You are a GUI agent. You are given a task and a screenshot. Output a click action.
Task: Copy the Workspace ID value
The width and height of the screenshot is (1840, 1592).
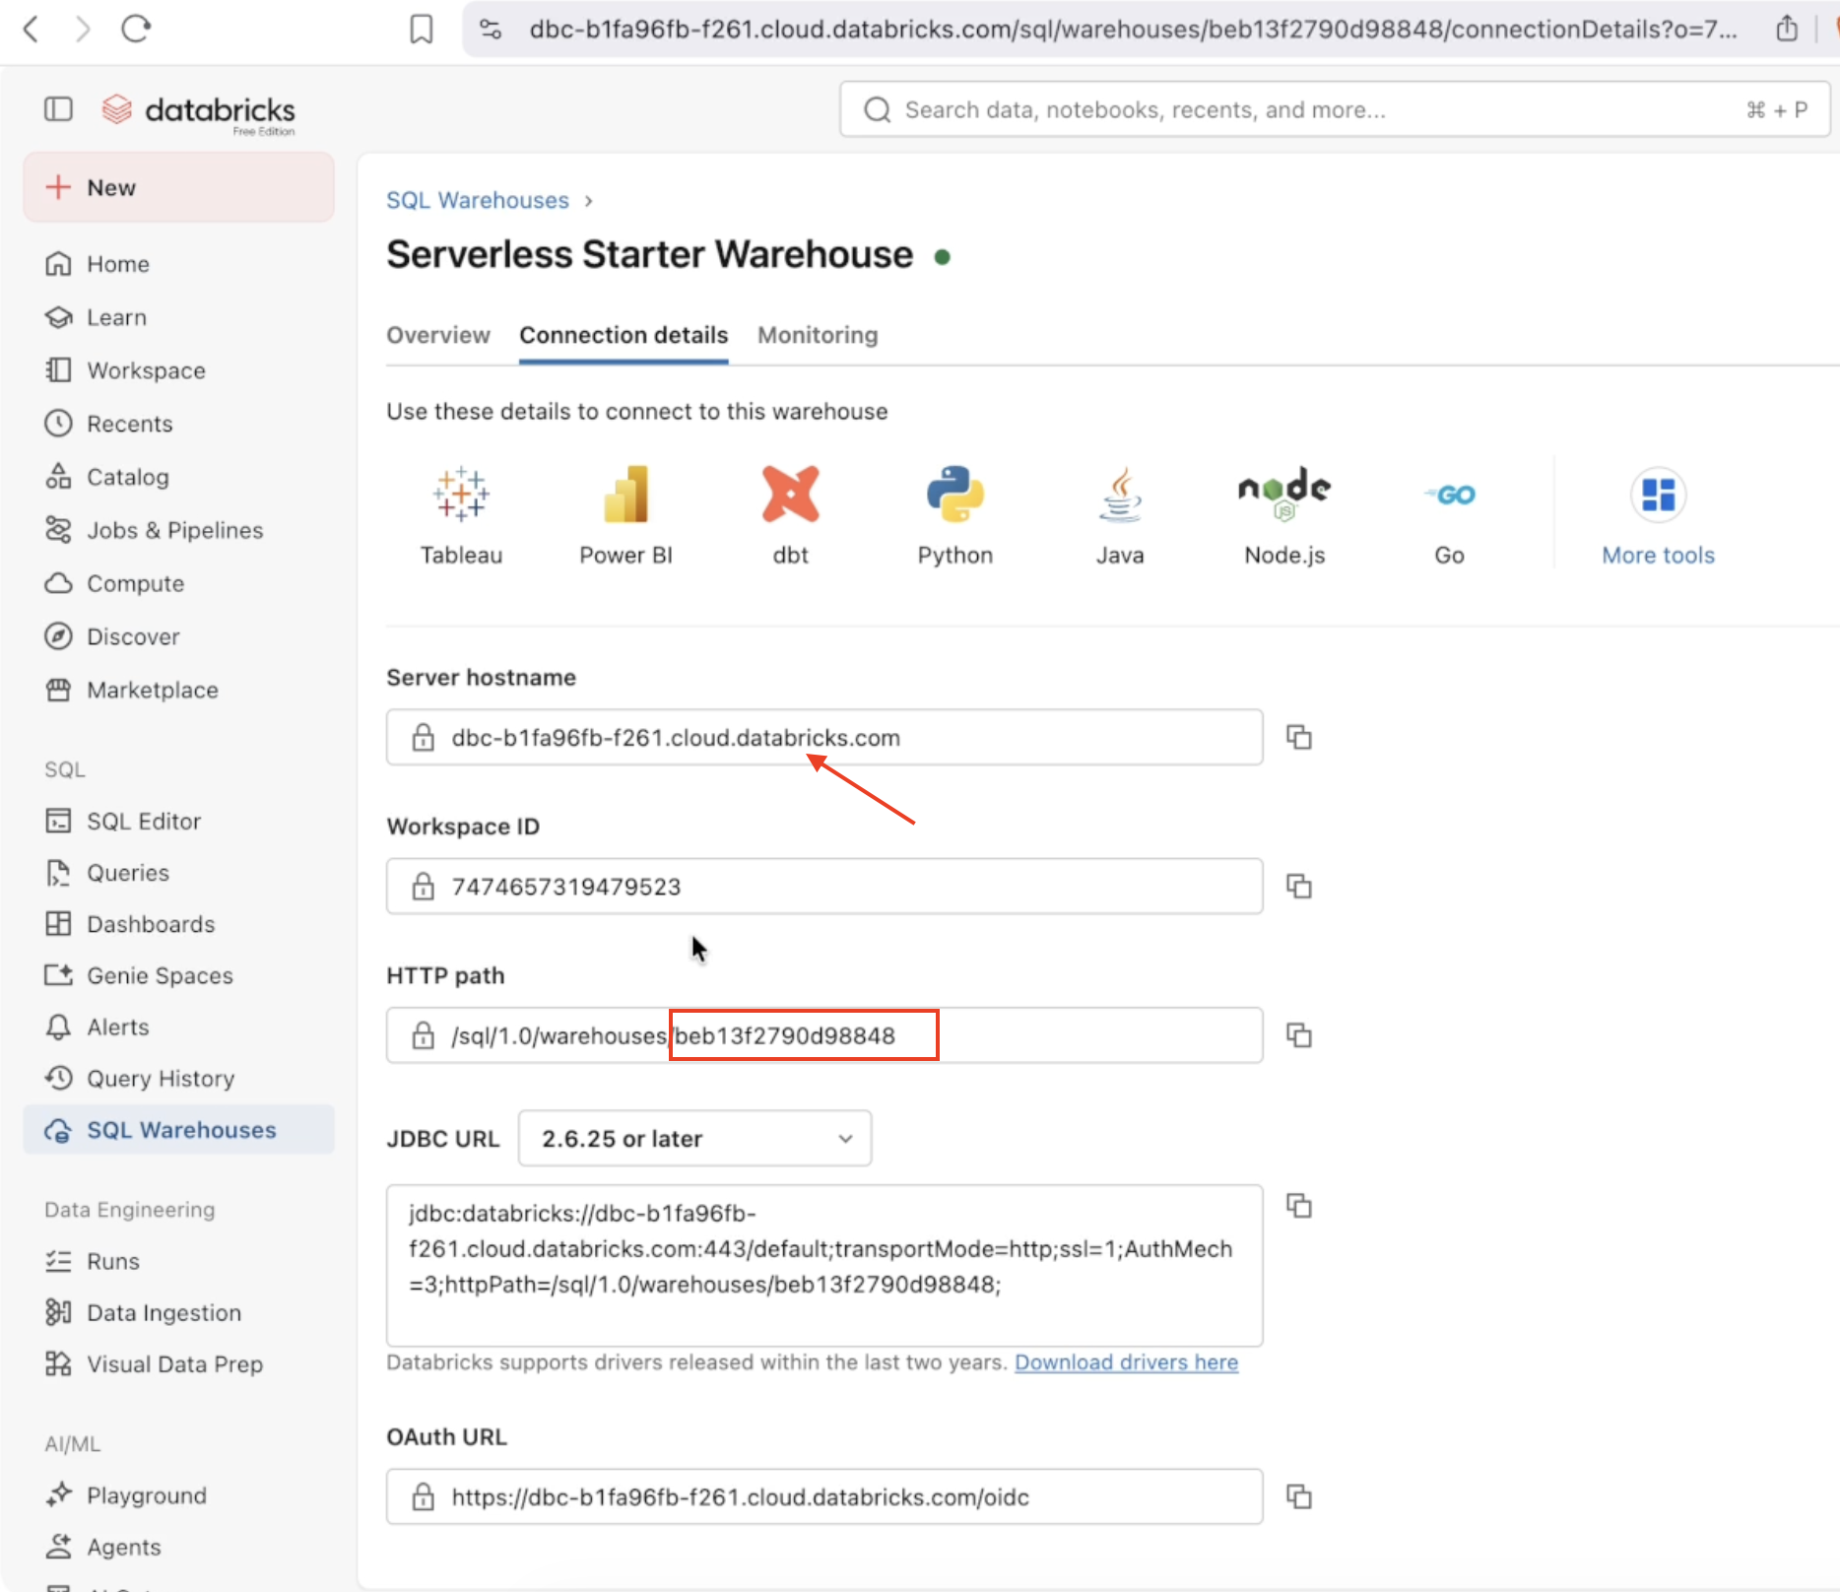coord(1299,886)
